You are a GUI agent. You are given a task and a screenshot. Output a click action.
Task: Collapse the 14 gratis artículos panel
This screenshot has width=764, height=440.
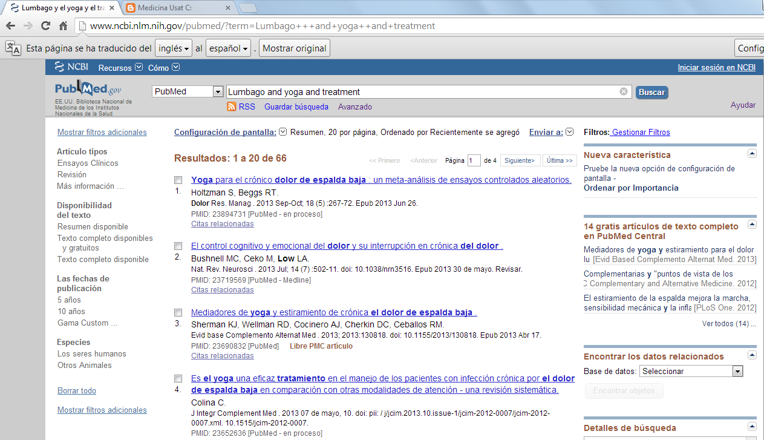[752, 225]
